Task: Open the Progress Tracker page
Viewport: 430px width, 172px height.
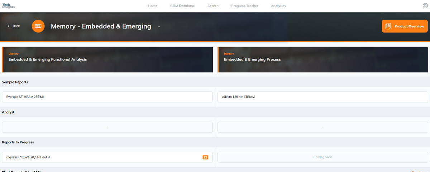Action: (x=244, y=6)
